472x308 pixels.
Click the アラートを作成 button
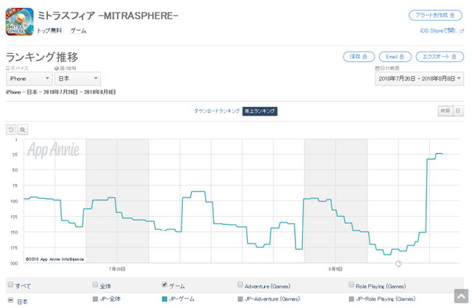coord(435,15)
